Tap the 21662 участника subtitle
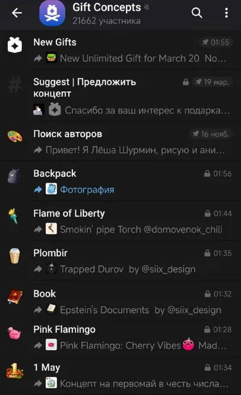 coord(107,21)
